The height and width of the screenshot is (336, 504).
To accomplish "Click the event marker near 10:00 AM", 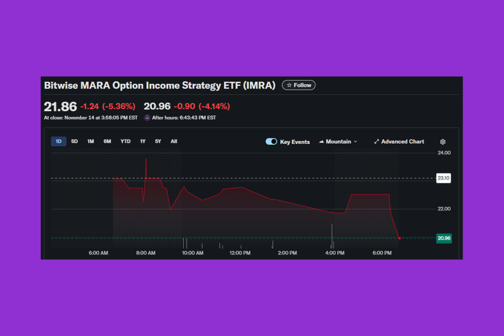I will coord(186,242).
